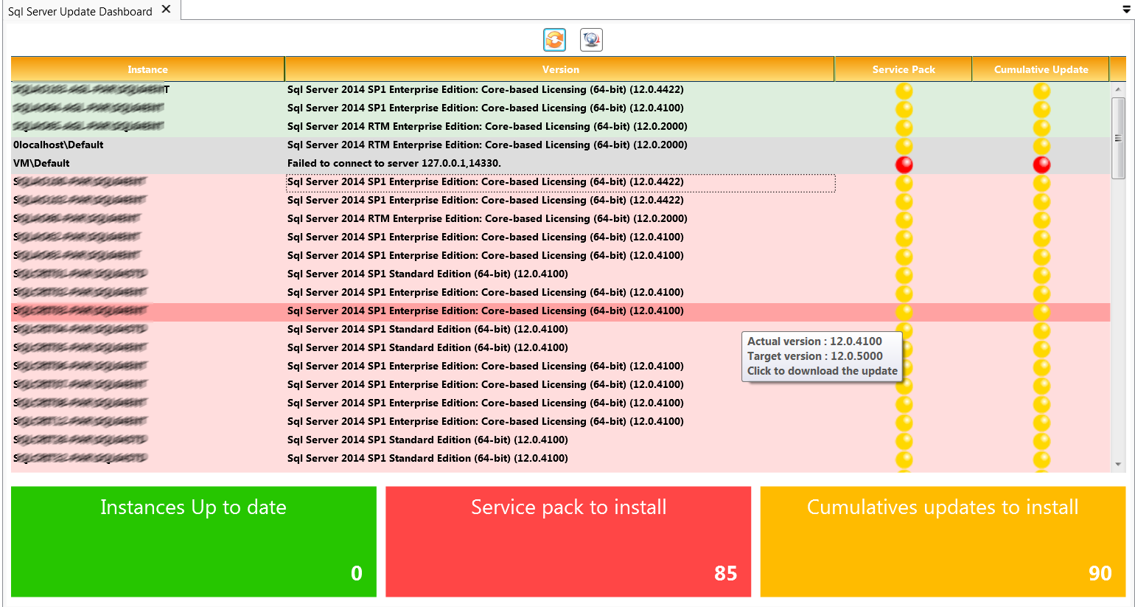Click red Cumulative Update icon for VM\Default
The image size is (1135, 607).
[x=1041, y=164]
